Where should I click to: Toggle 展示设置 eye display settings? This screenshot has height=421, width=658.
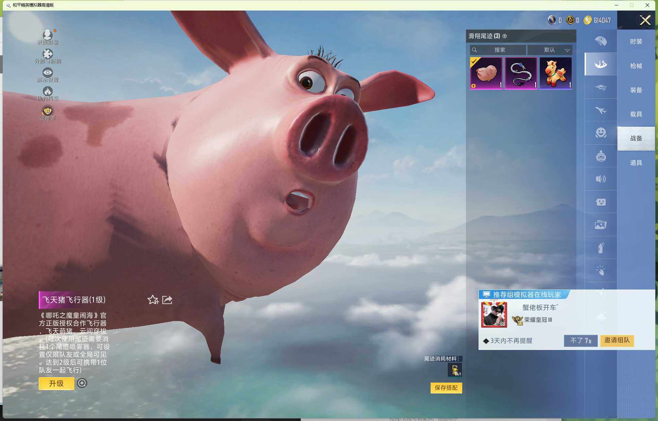tap(48, 73)
